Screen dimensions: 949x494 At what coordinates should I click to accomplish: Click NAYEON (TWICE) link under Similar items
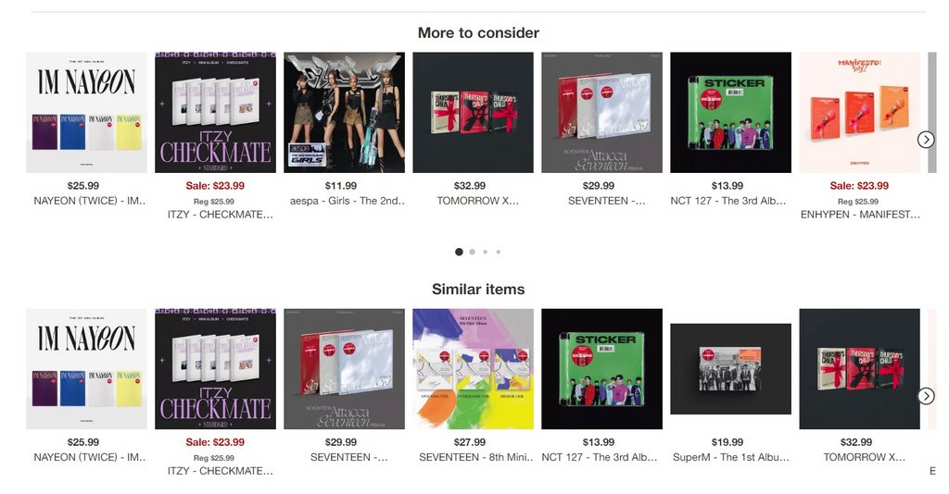click(90, 457)
